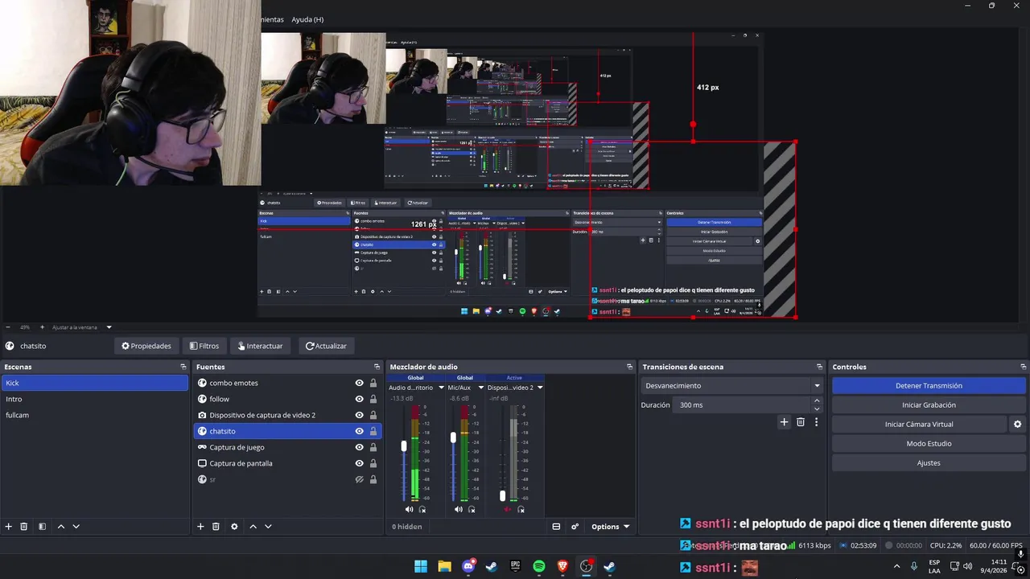Screen dimensions: 1030x579
Task: Adjust Mic/Aux volume fader
Action: tap(453, 437)
